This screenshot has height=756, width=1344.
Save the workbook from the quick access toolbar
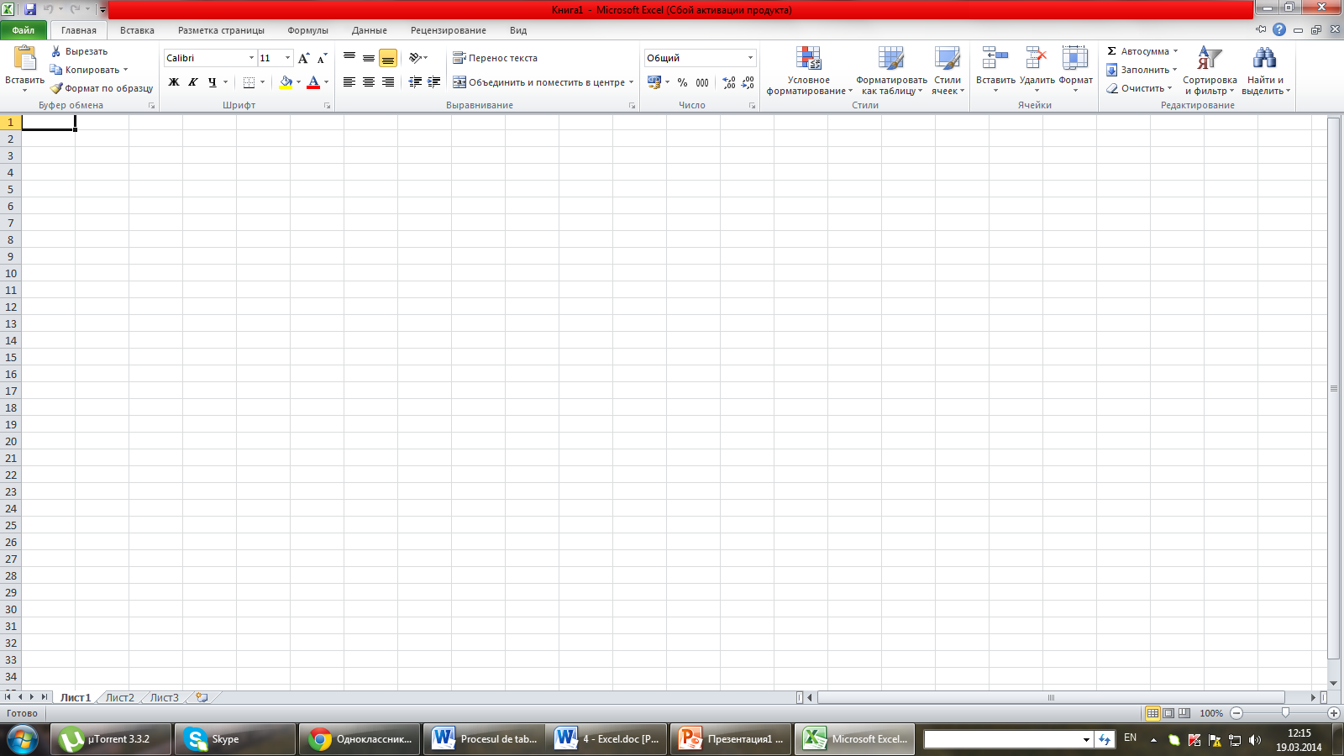point(30,9)
